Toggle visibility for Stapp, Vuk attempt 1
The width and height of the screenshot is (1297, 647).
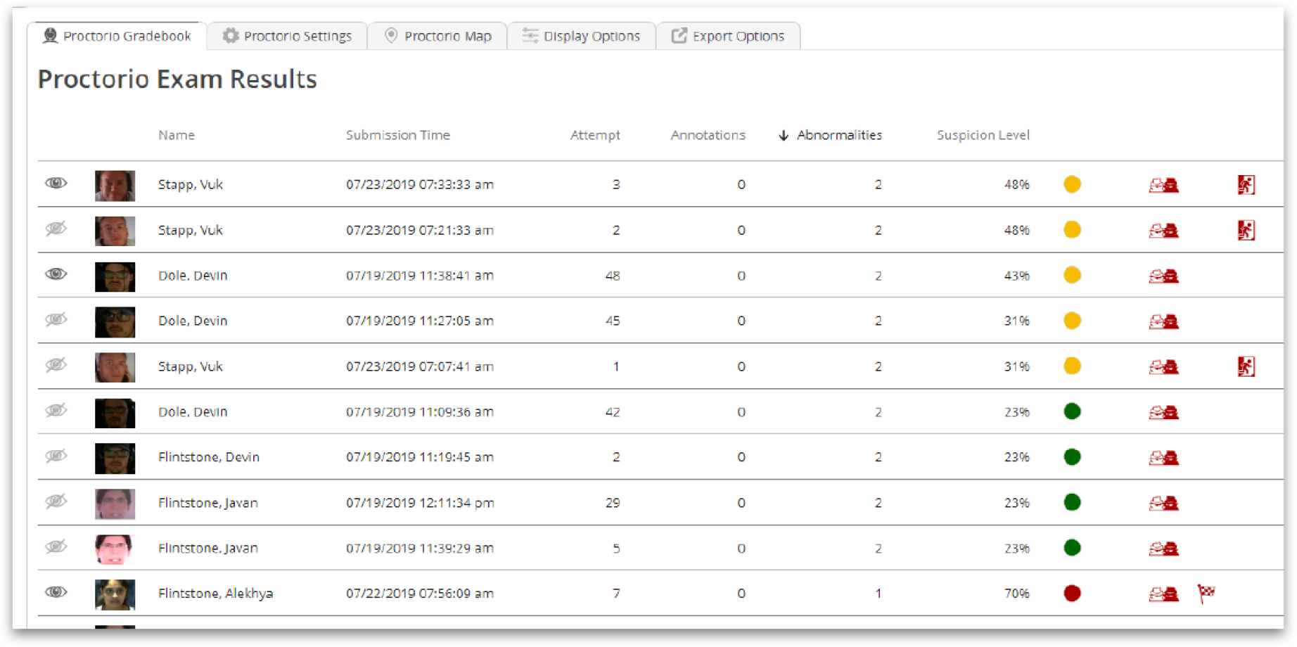[56, 364]
